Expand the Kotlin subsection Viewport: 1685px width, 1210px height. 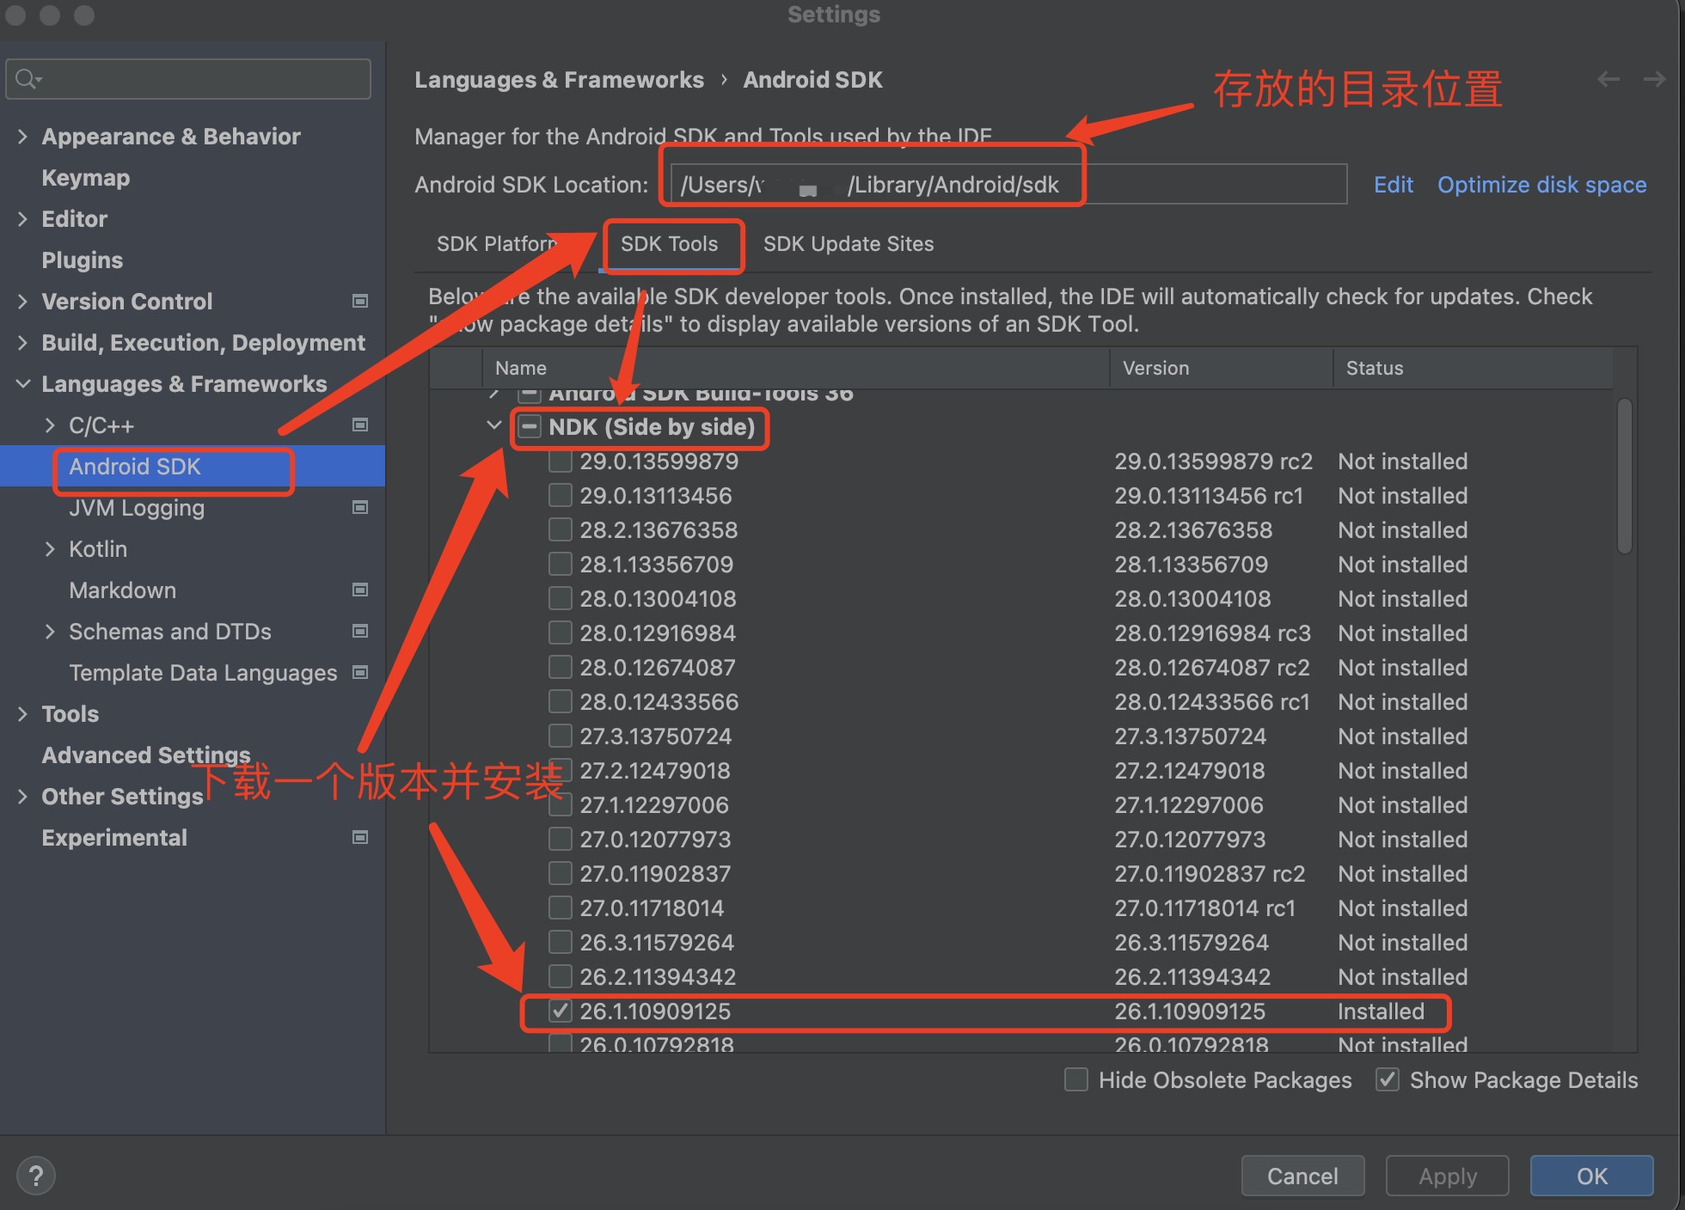coord(50,548)
